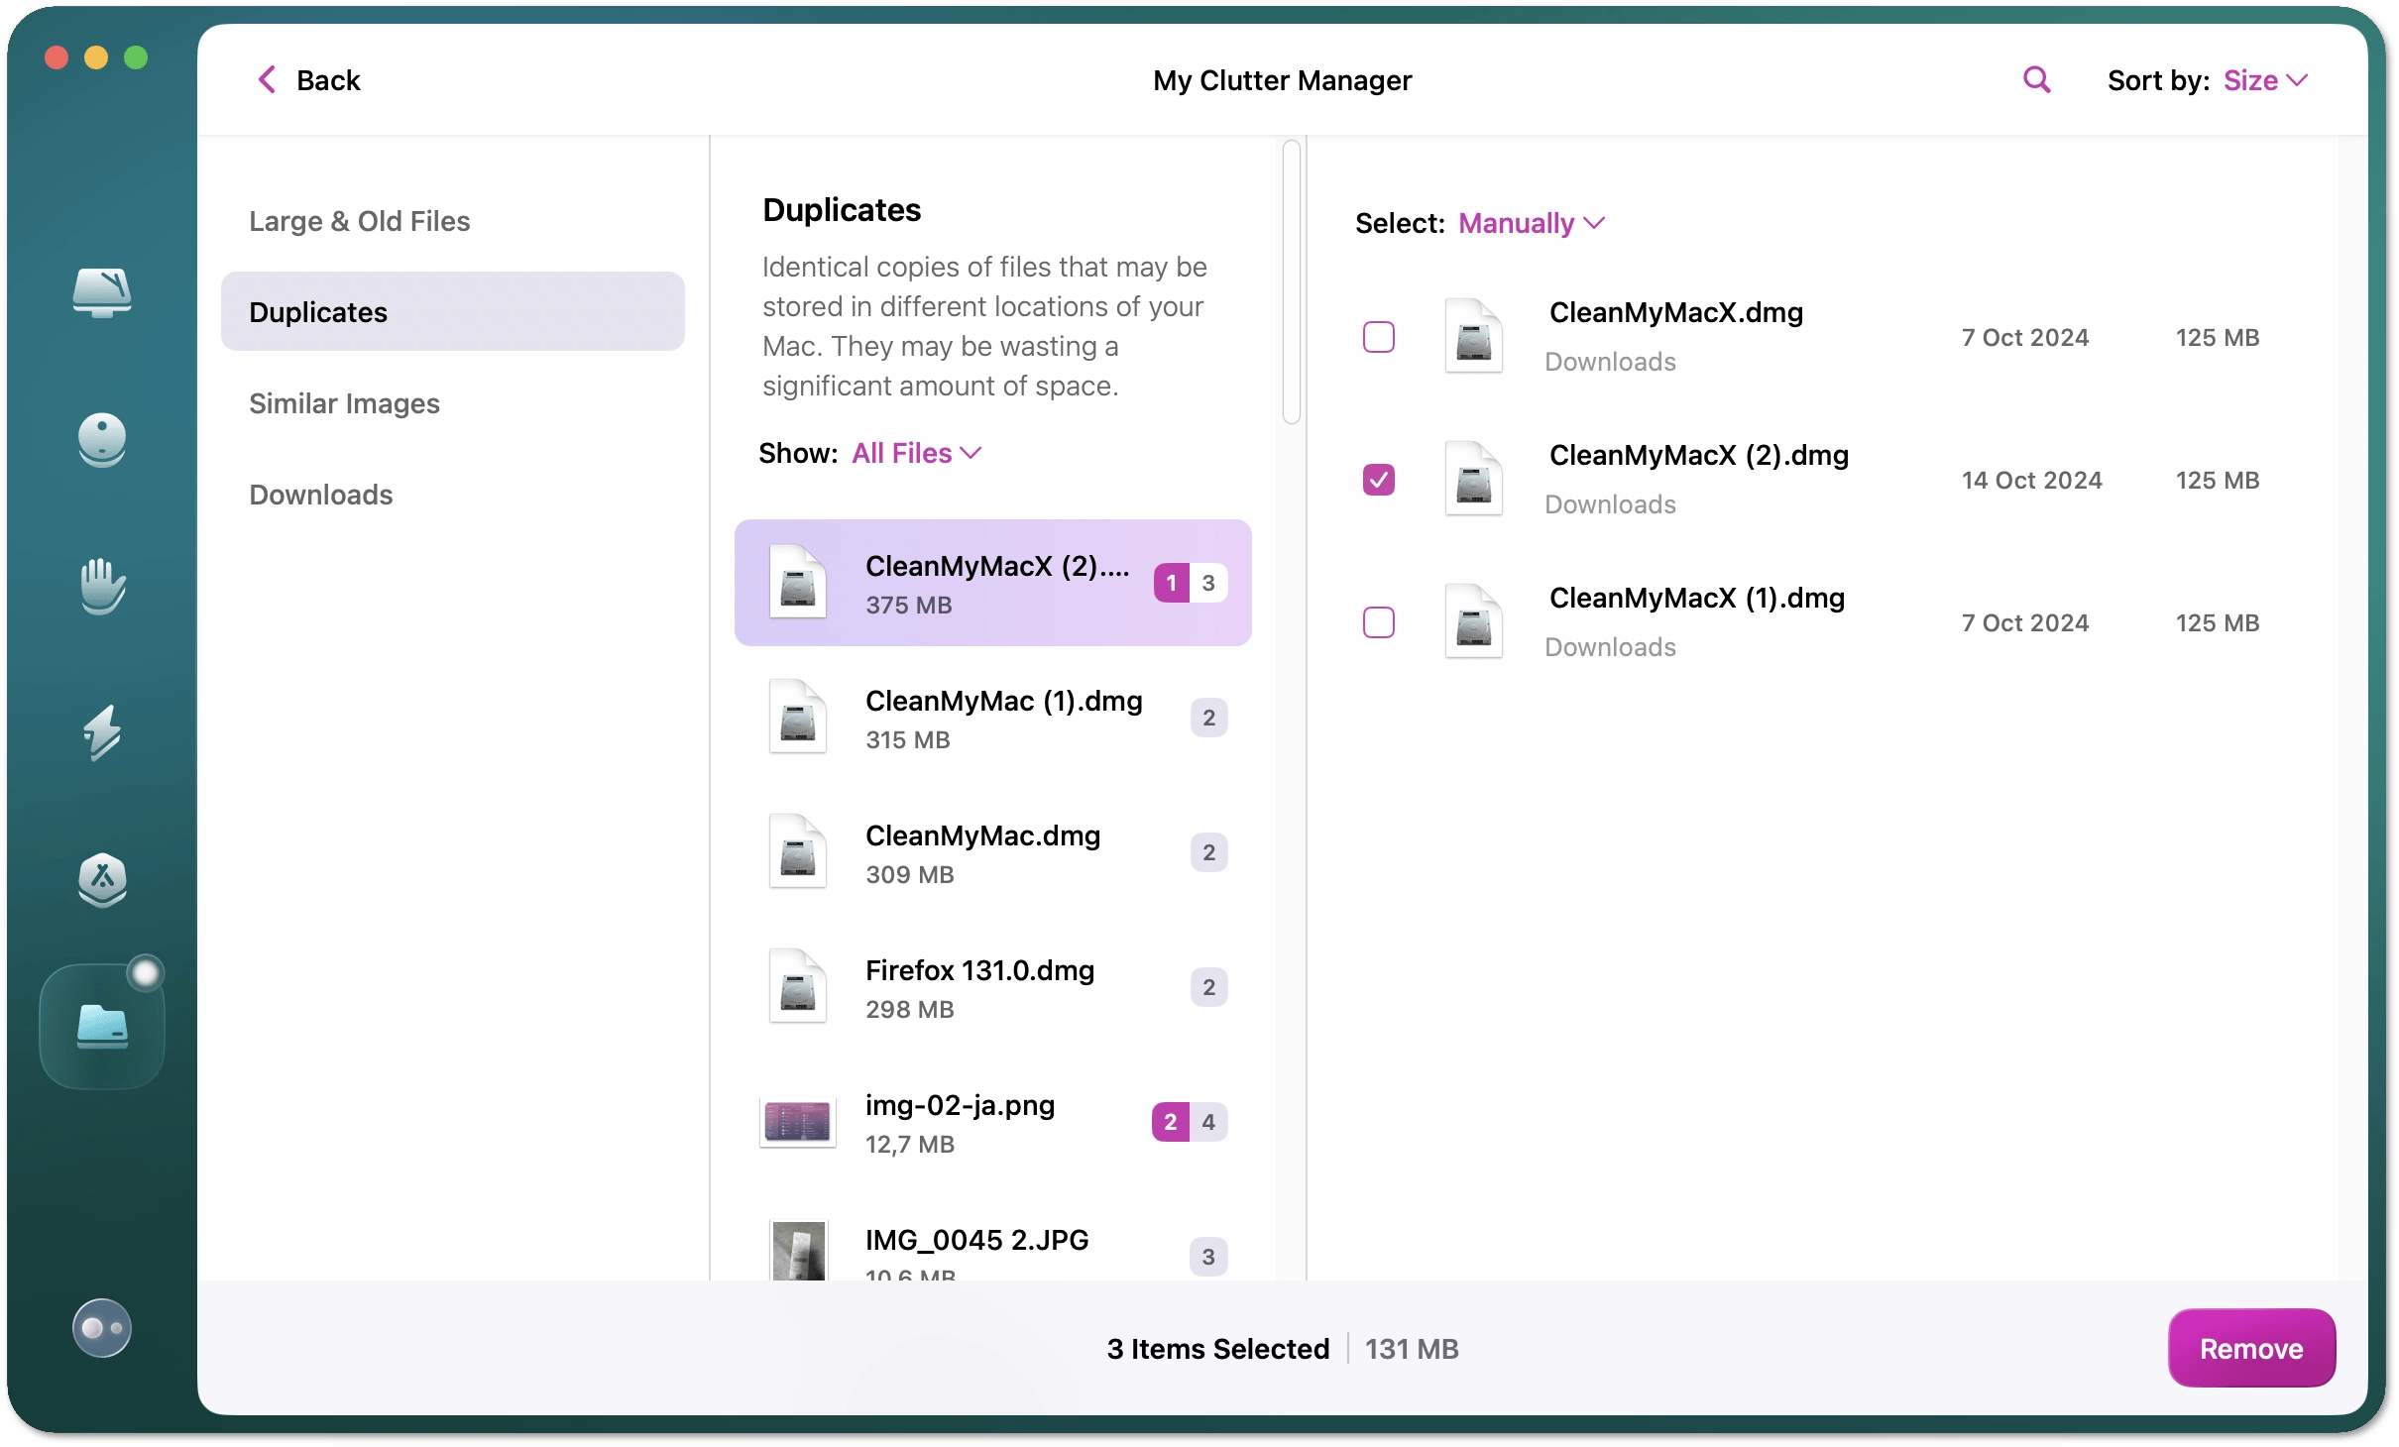Click the 131 MB total size text
The image size is (2399, 1447).
1412,1348
